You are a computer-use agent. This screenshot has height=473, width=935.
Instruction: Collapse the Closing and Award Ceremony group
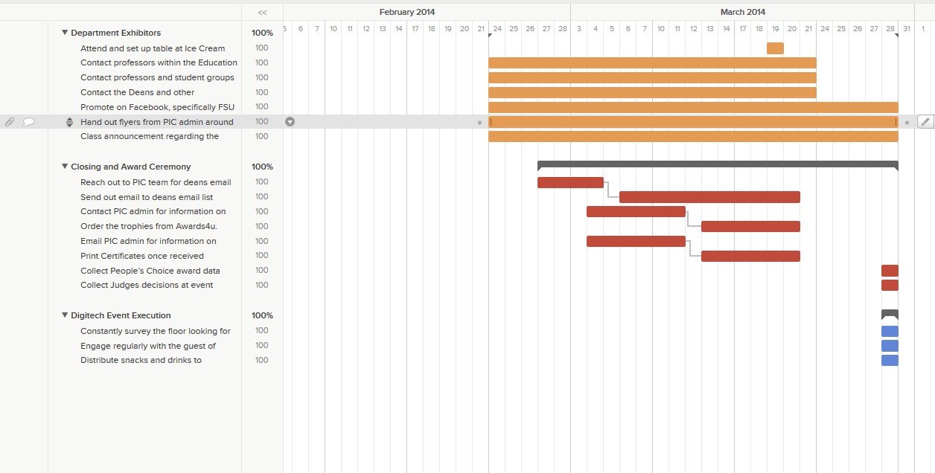[65, 167]
